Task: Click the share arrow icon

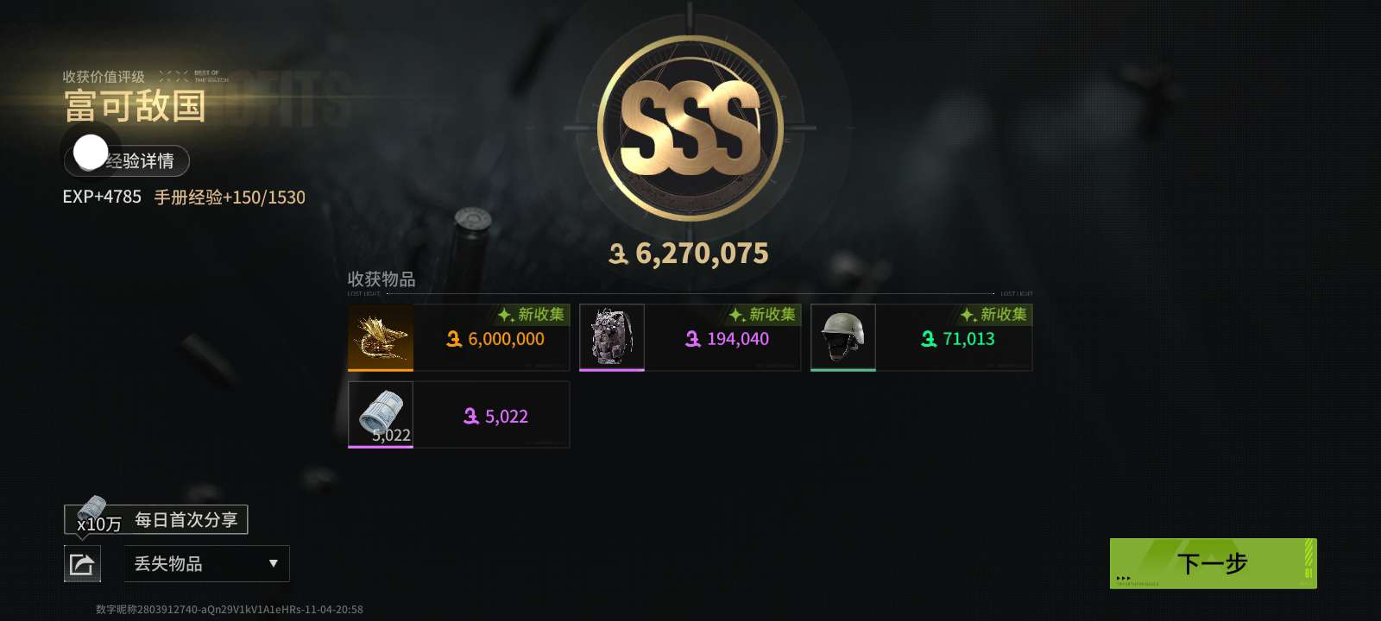Action: pos(82,565)
